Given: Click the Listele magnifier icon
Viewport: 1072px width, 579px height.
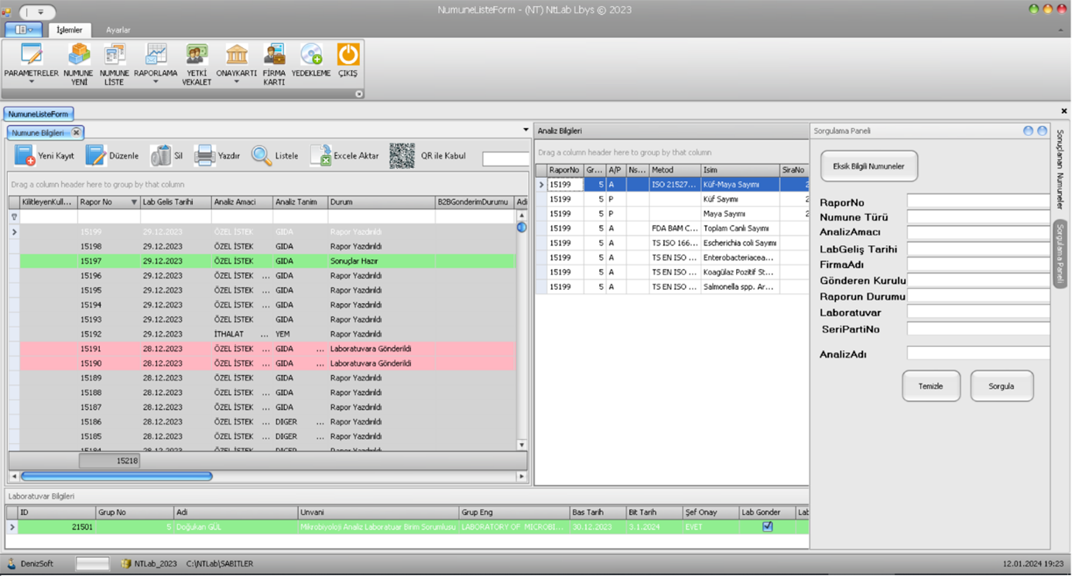Looking at the screenshot, I should click(262, 155).
